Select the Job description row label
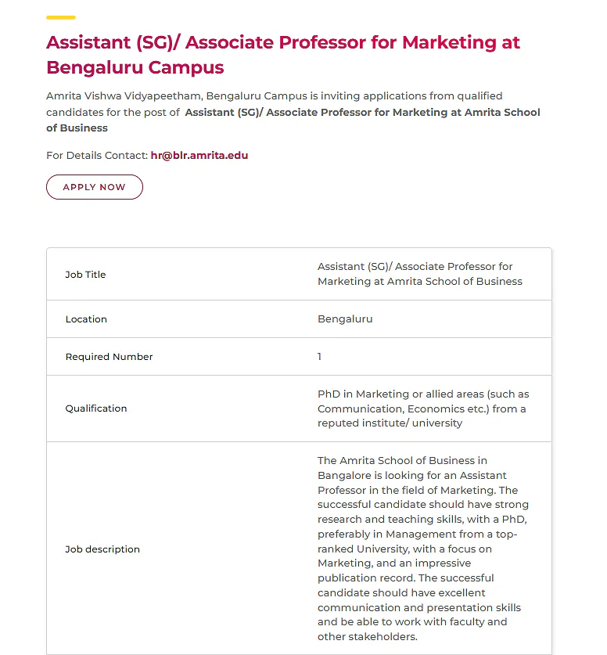The width and height of the screenshot is (607, 655). coord(102,549)
